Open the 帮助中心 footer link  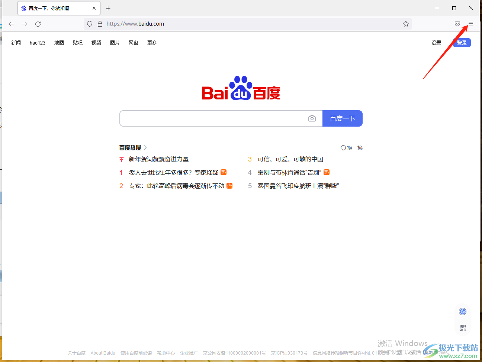point(166,353)
